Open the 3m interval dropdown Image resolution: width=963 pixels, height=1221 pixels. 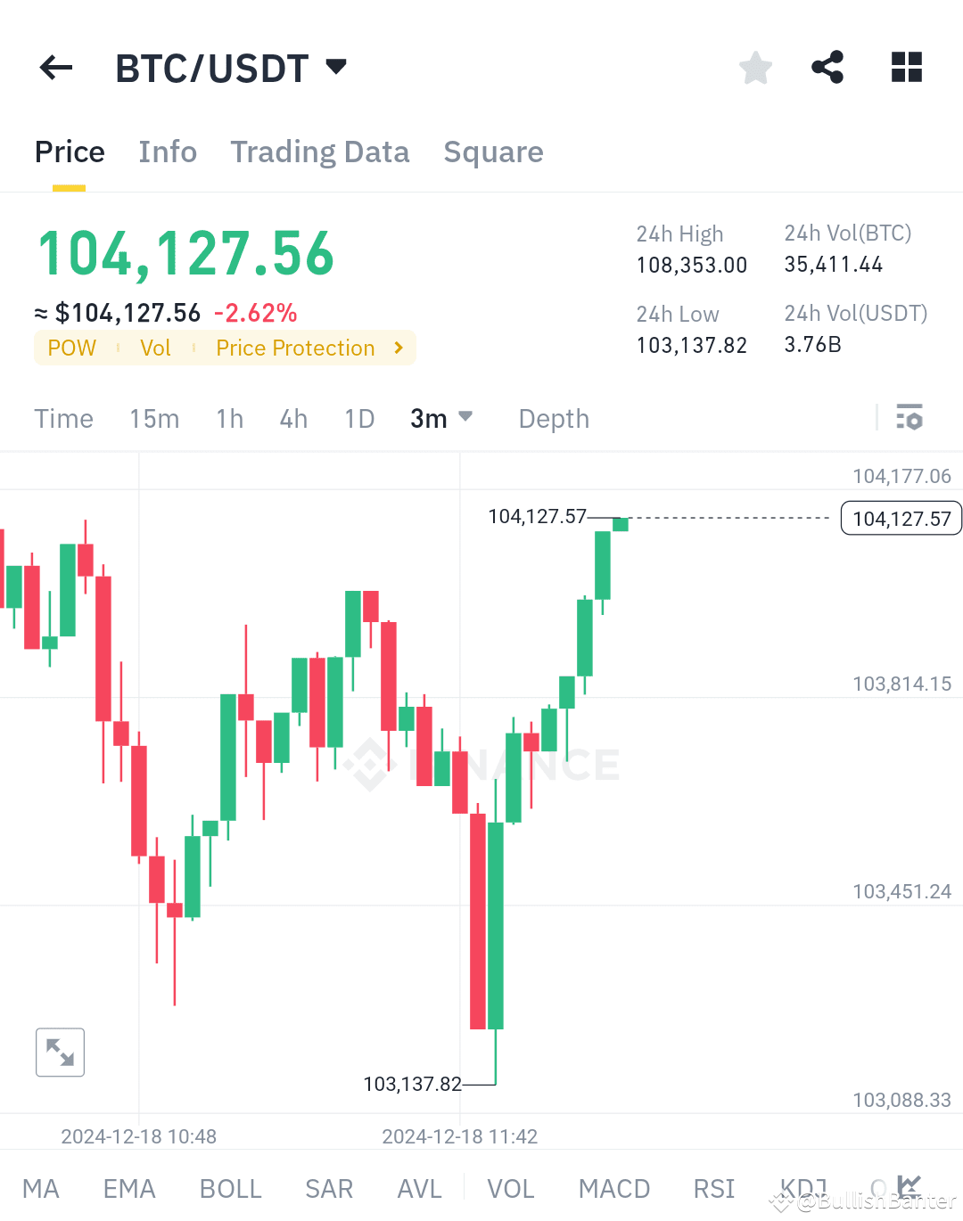[441, 418]
